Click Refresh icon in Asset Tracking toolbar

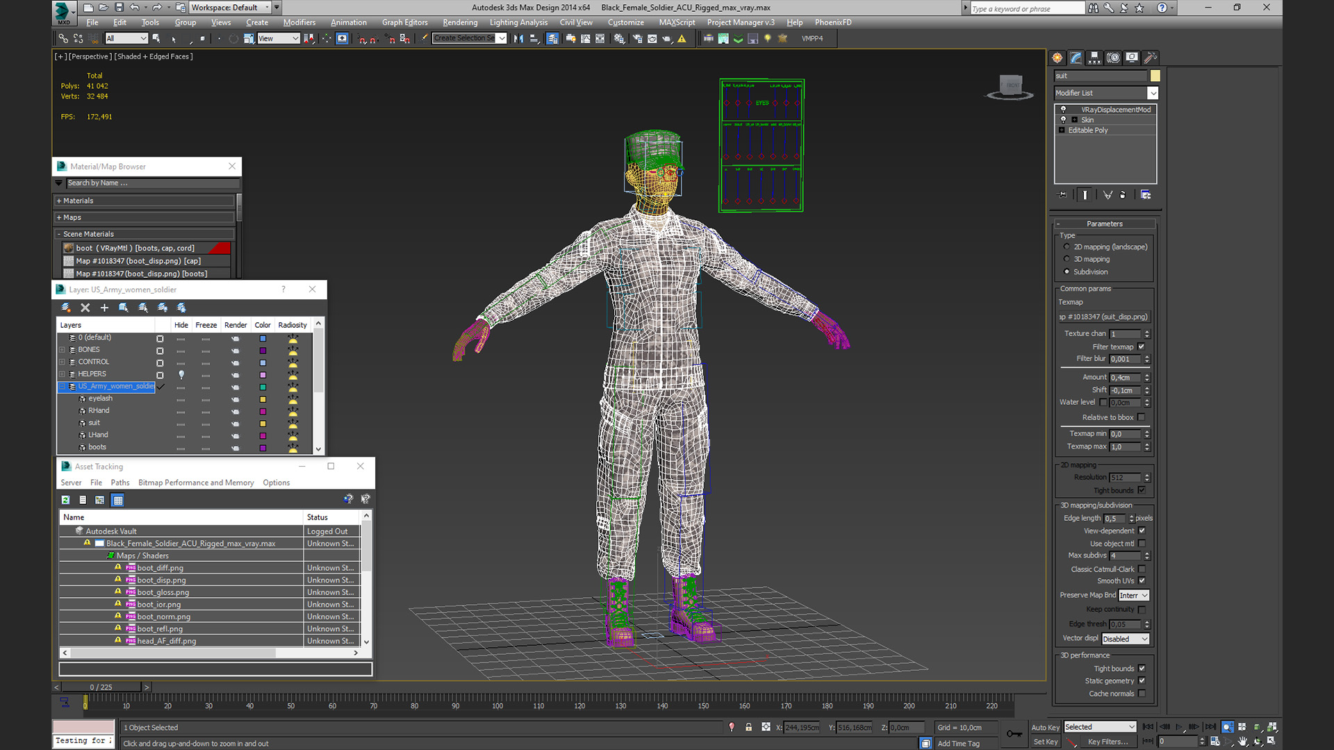point(65,500)
